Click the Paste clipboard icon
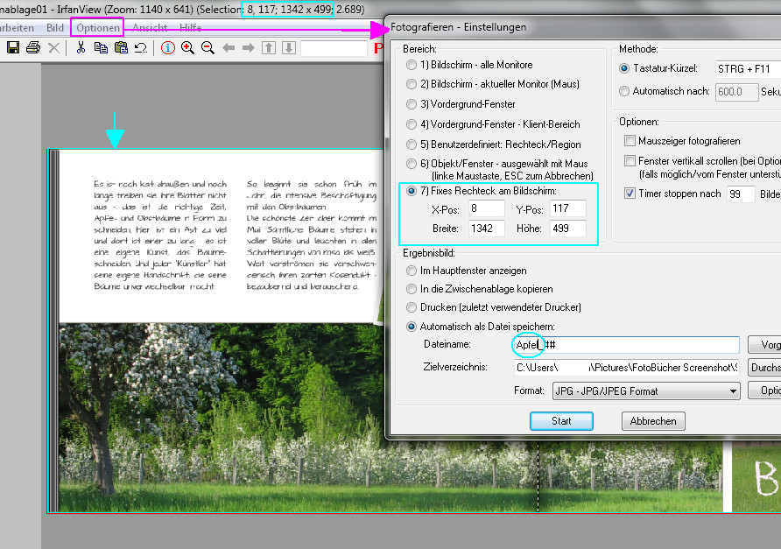 click(x=121, y=48)
